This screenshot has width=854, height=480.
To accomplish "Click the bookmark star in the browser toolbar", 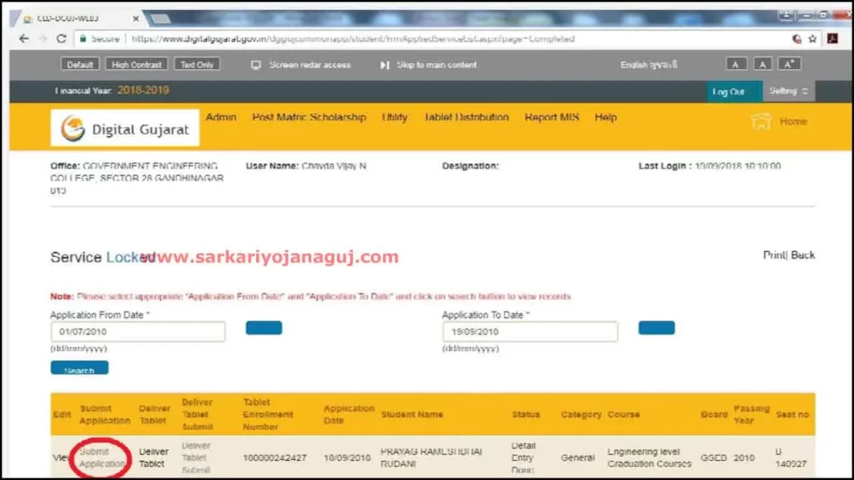I will [812, 37].
